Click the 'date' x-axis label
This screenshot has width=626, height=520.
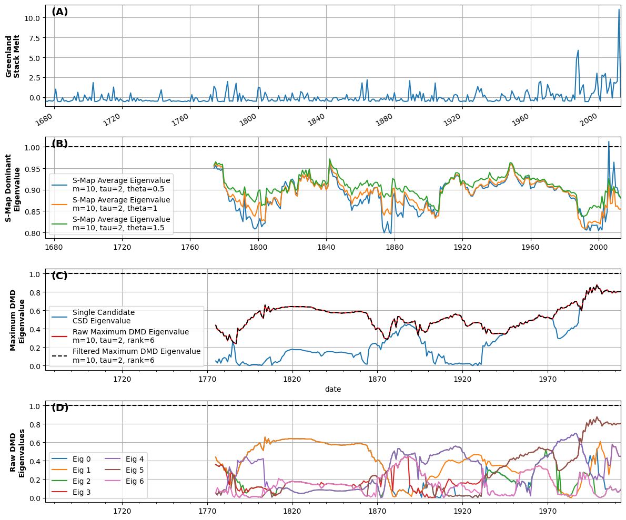click(333, 389)
